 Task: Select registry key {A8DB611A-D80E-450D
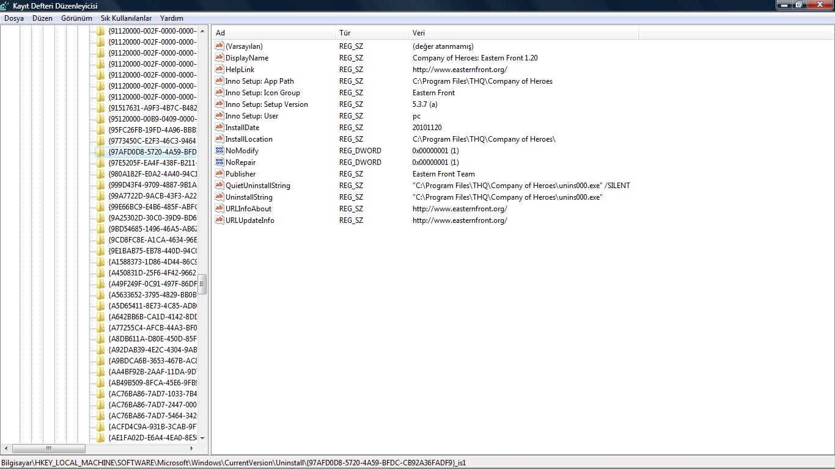coord(152,338)
